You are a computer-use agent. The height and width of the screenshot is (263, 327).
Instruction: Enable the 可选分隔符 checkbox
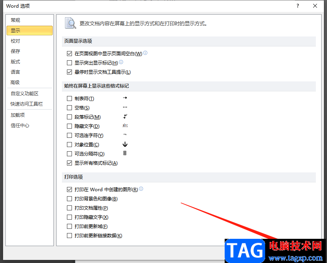[70, 154]
